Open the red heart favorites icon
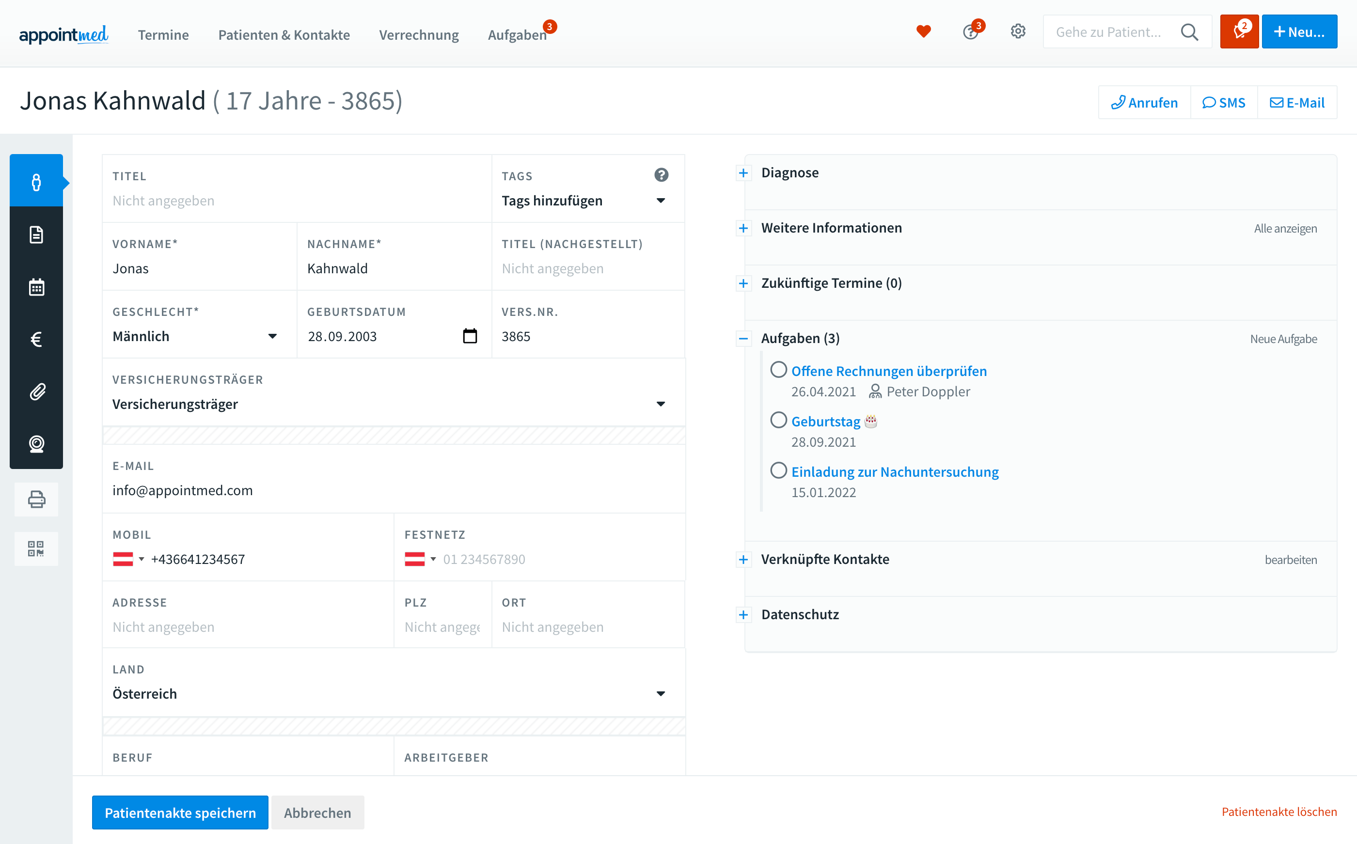 pyautogui.click(x=923, y=32)
